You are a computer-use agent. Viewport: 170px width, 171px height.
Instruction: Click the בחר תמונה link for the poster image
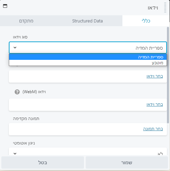pos(153,129)
